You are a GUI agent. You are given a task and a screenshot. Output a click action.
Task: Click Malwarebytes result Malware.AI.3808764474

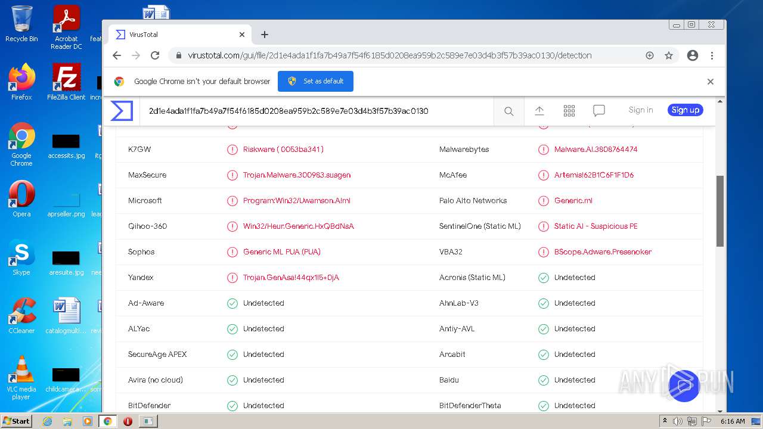click(x=595, y=150)
